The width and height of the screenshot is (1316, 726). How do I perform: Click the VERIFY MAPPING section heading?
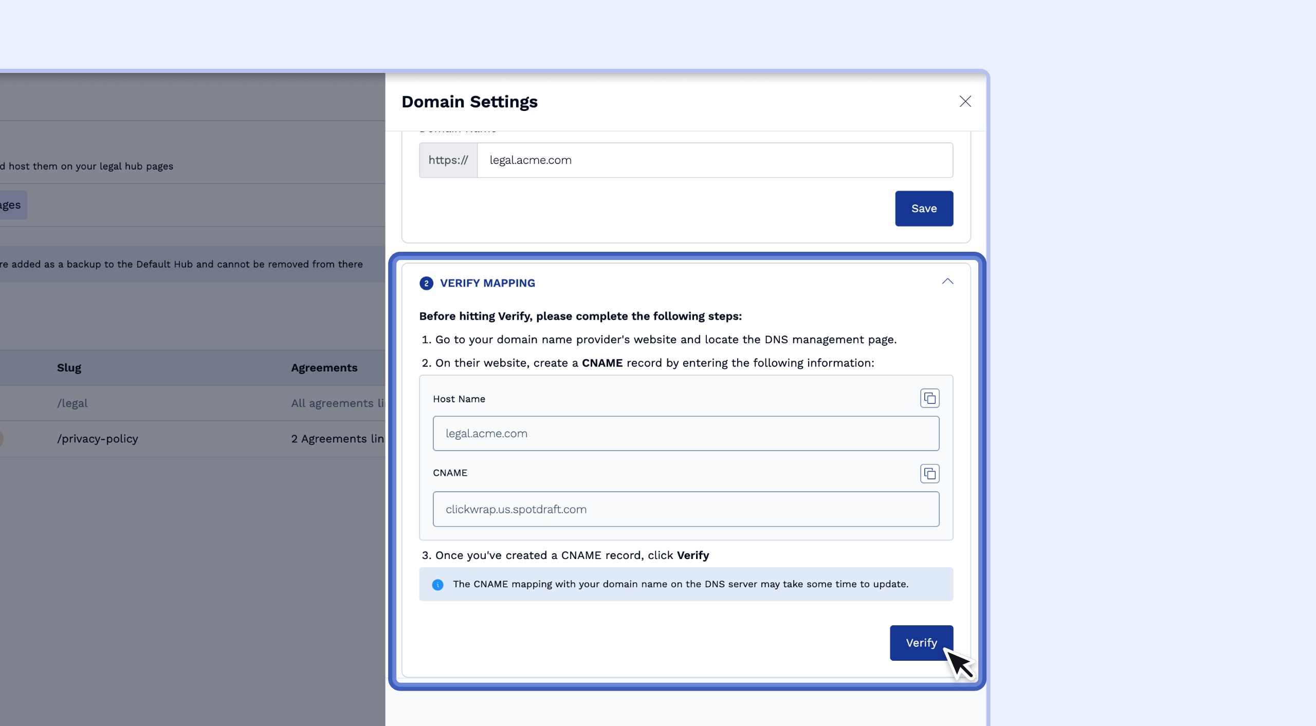[487, 283]
